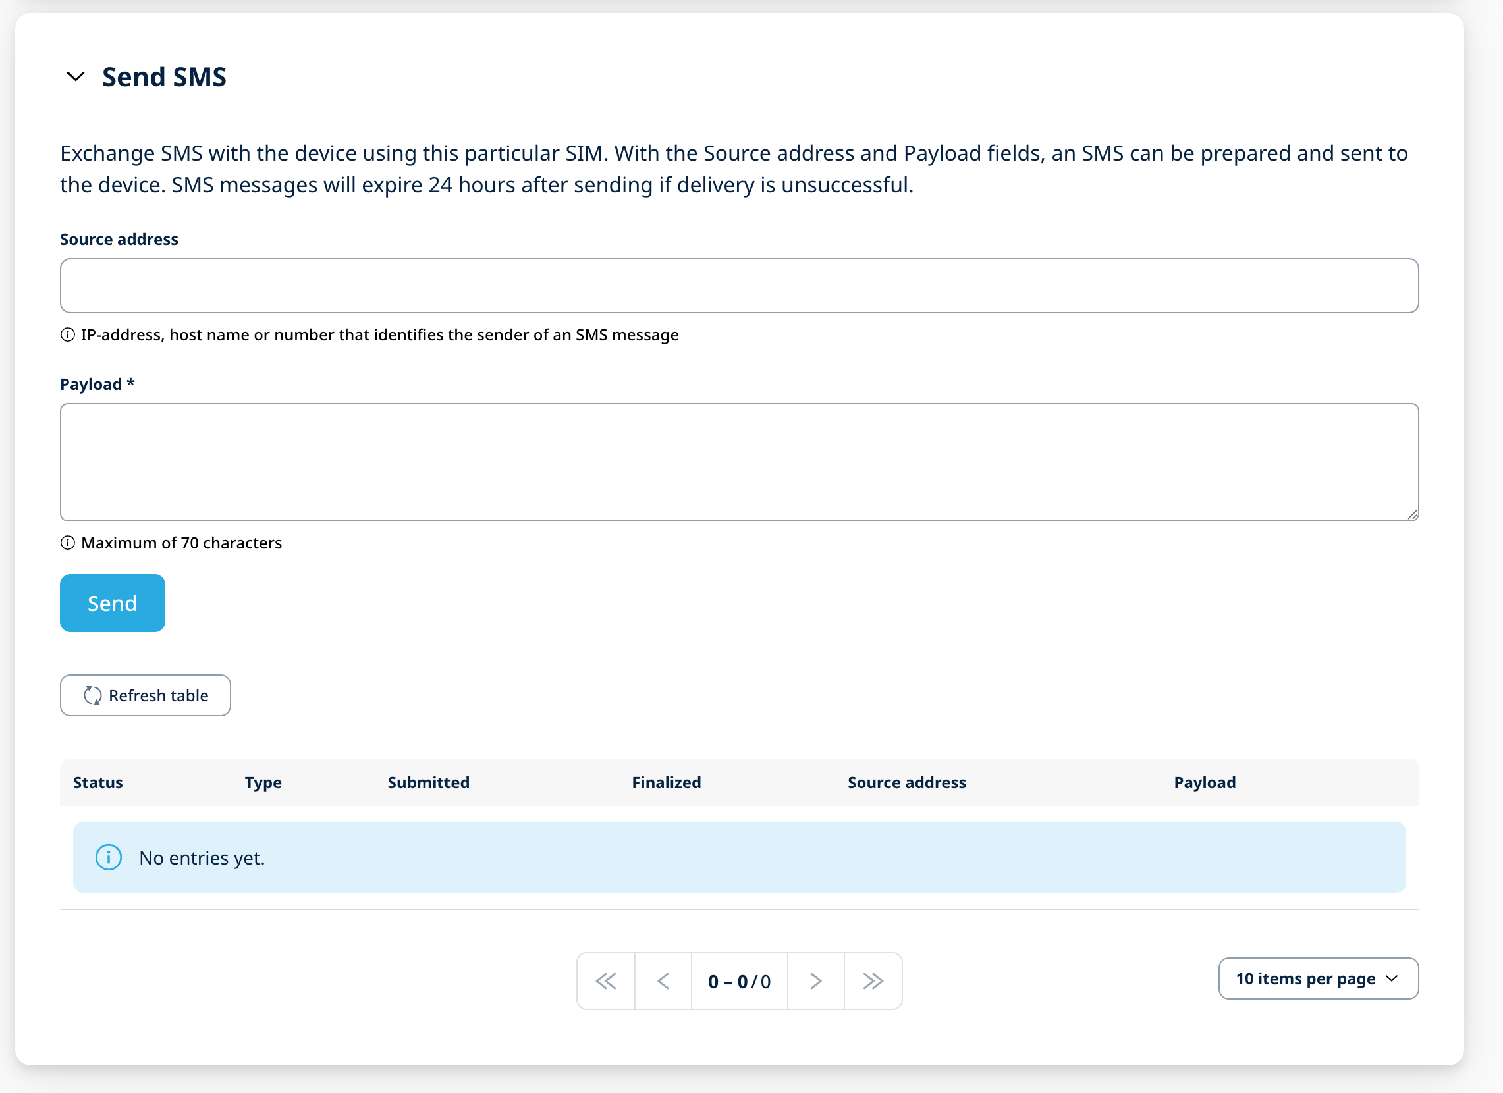Click the Type column header

pyautogui.click(x=263, y=782)
